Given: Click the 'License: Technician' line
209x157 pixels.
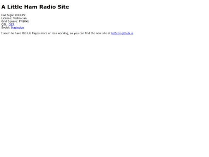Looking at the screenshot, I should 14,18.
